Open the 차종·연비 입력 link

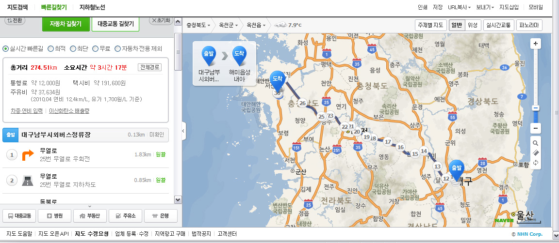[x=27, y=111]
